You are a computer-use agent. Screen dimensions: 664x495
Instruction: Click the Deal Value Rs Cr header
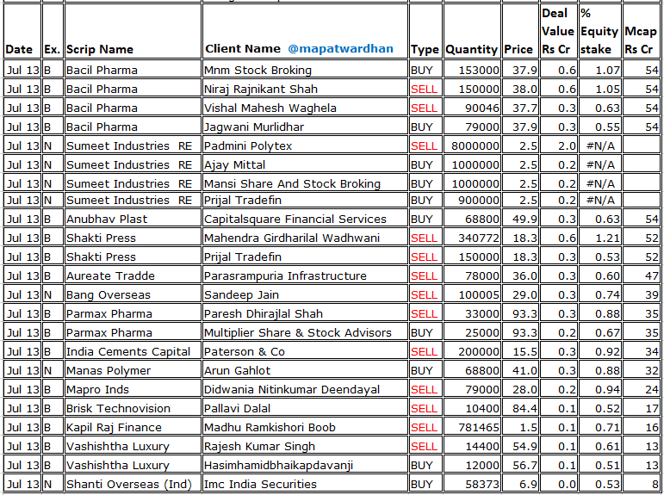(x=558, y=31)
